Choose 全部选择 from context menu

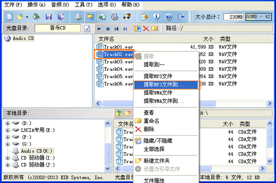pos(166,149)
